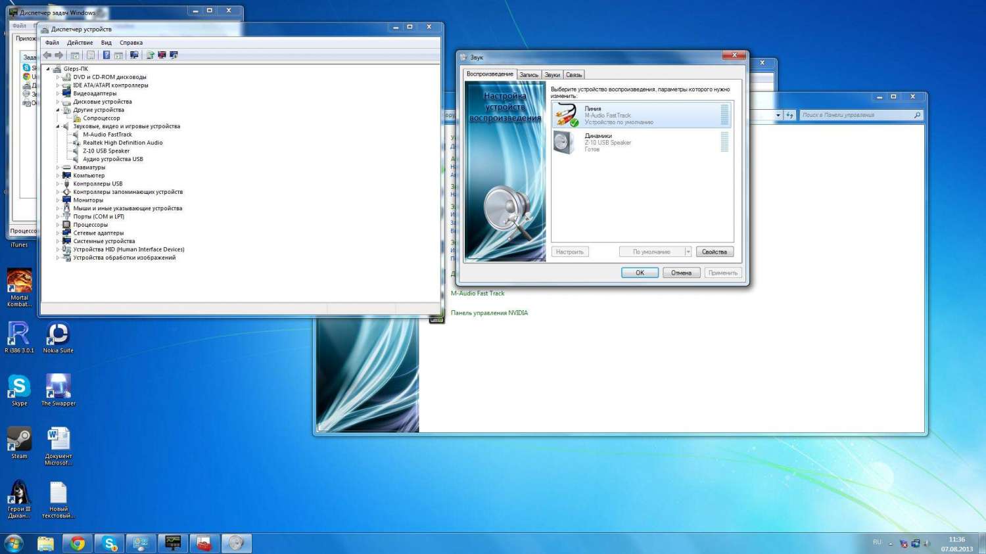Click the volume speaker icon in system tray

(927, 543)
